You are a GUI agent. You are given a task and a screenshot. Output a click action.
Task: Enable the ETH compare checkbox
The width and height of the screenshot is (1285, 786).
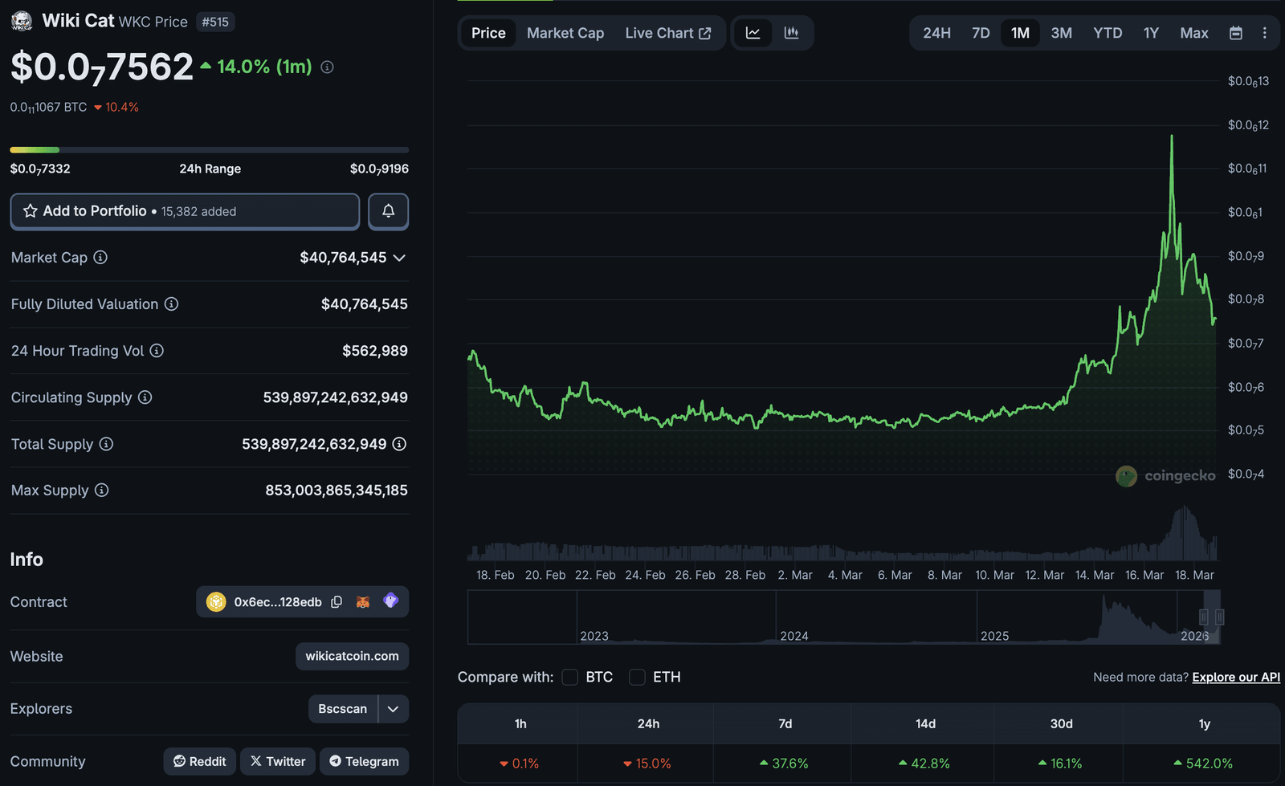637,677
